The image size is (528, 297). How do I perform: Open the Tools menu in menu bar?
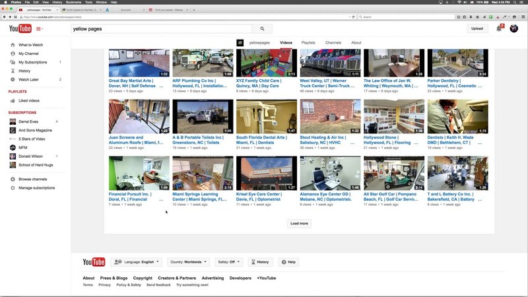(88, 2)
